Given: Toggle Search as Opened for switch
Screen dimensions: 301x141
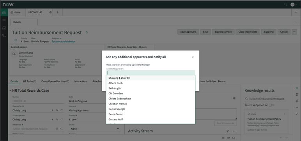Looking at the screenshot, I should (272, 105).
